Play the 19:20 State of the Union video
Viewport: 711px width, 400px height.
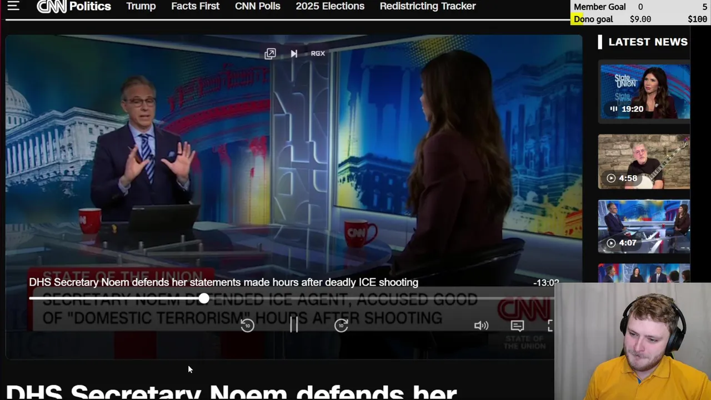click(644, 92)
